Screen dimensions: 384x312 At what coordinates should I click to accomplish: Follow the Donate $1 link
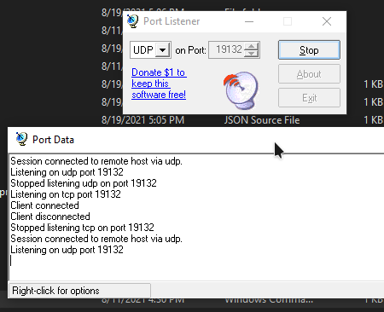tap(159, 84)
